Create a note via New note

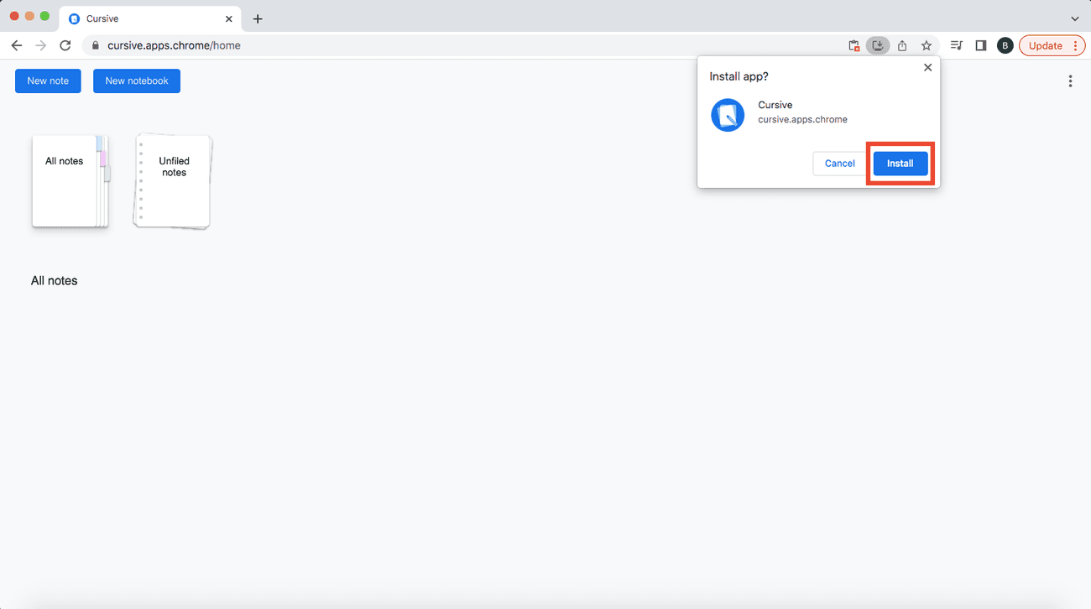click(x=48, y=81)
